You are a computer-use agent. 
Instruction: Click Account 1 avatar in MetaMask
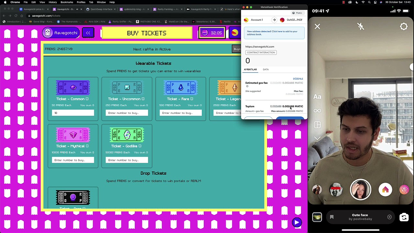[x=246, y=20]
